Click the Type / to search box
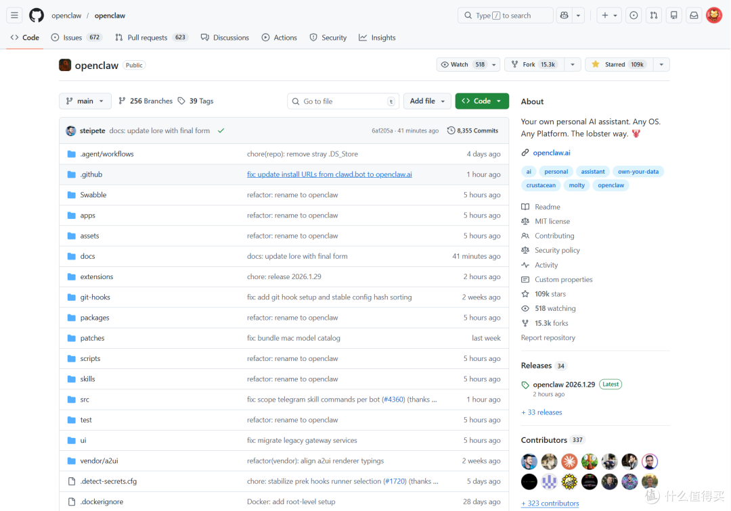The width and height of the screenshot is (731, 511). [506, 16]
